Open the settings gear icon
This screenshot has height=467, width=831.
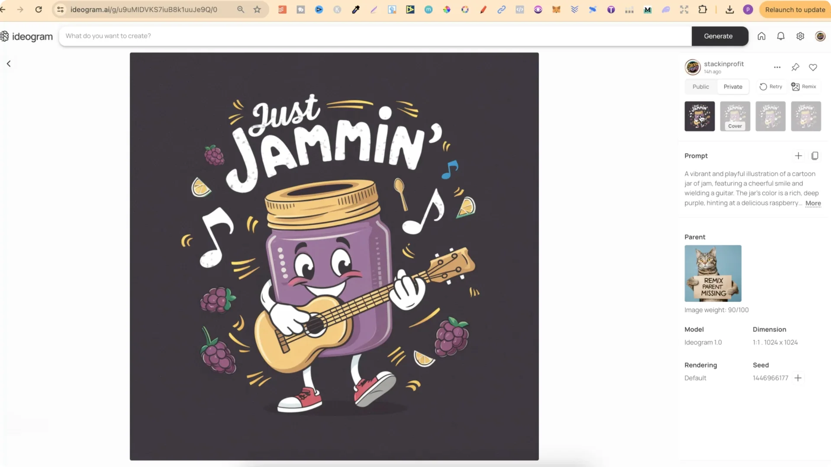click(800, 36)
